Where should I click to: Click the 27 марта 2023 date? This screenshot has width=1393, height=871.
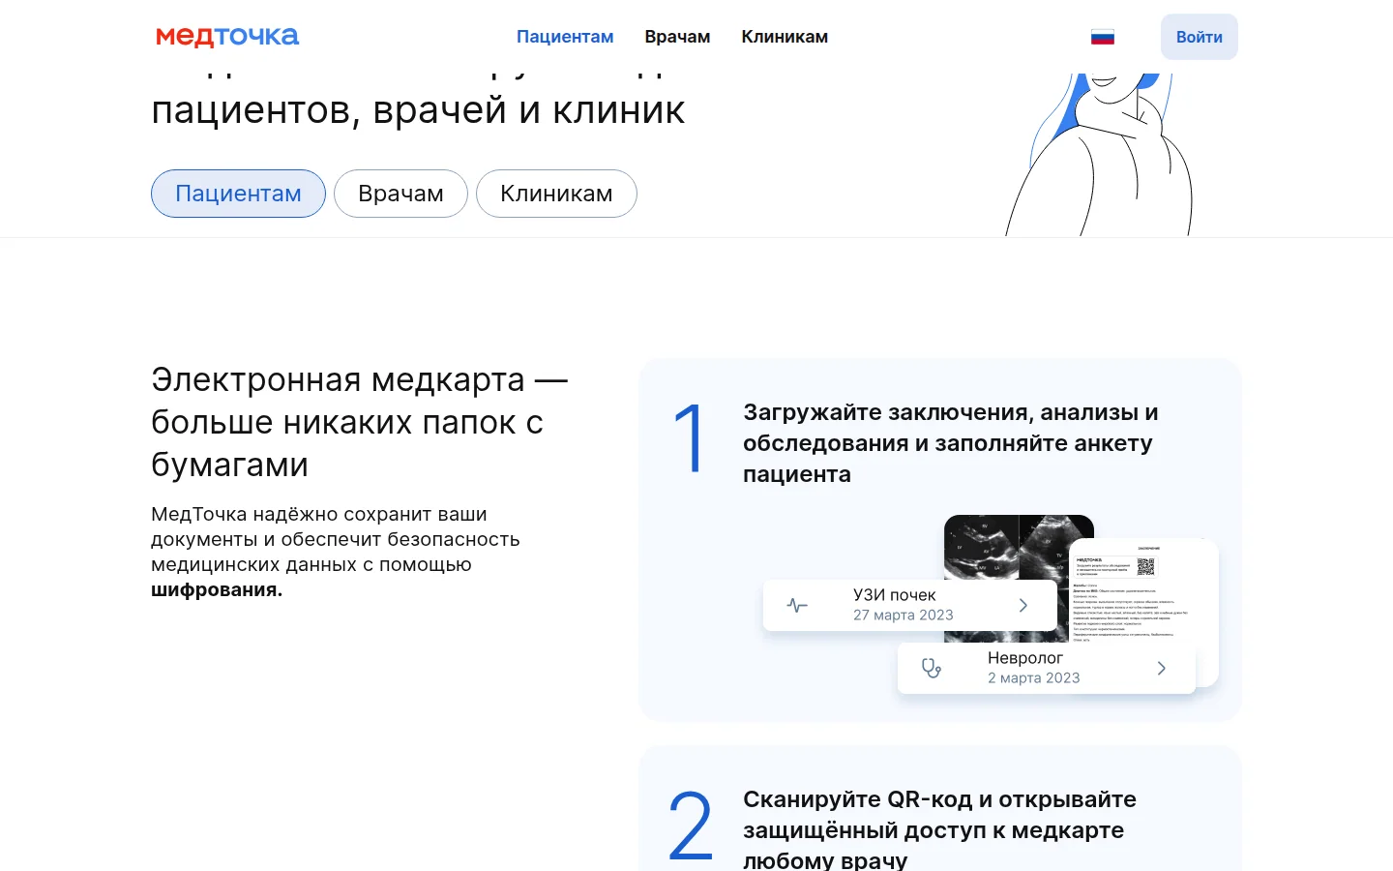(x=904, y=616)
